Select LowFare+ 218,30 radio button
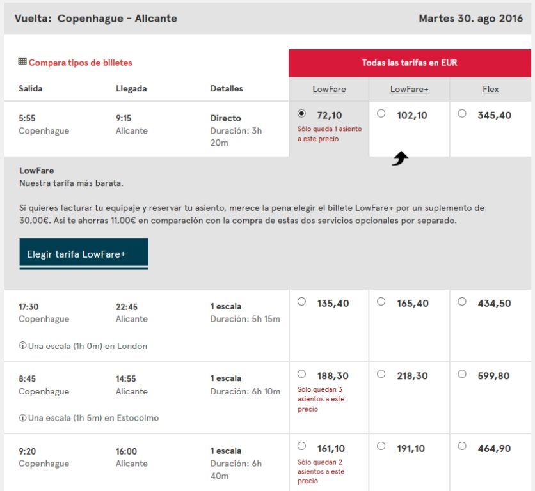This screenshot has width=535, height=491. [381, 374]
